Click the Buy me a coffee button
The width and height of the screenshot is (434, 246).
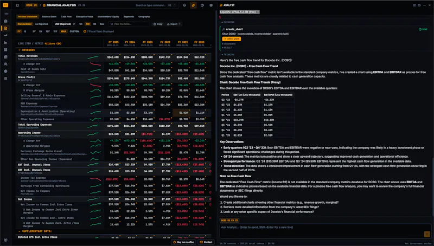pyautogui.click(x=183, y=242)
